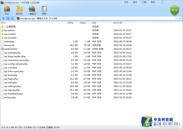Image resolution: width=183 pixels, height=130 pixels.
Task: Click the index.php file icon
Action: tap(2, 41)
